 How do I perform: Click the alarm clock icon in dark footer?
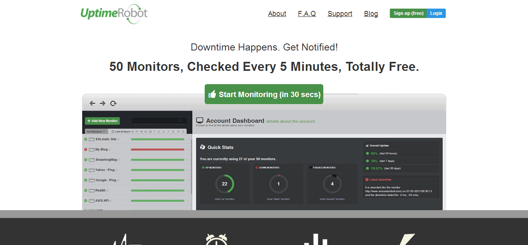point(216,239)
